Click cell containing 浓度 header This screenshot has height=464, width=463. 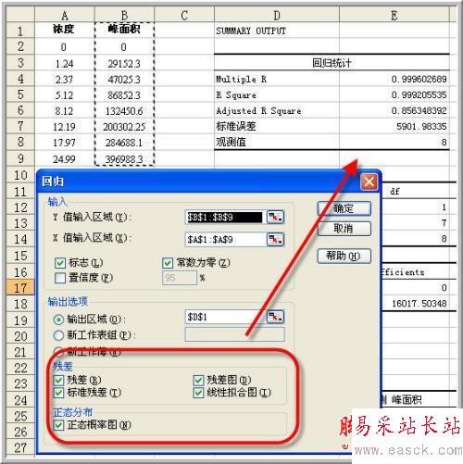[x=65, y=31]
